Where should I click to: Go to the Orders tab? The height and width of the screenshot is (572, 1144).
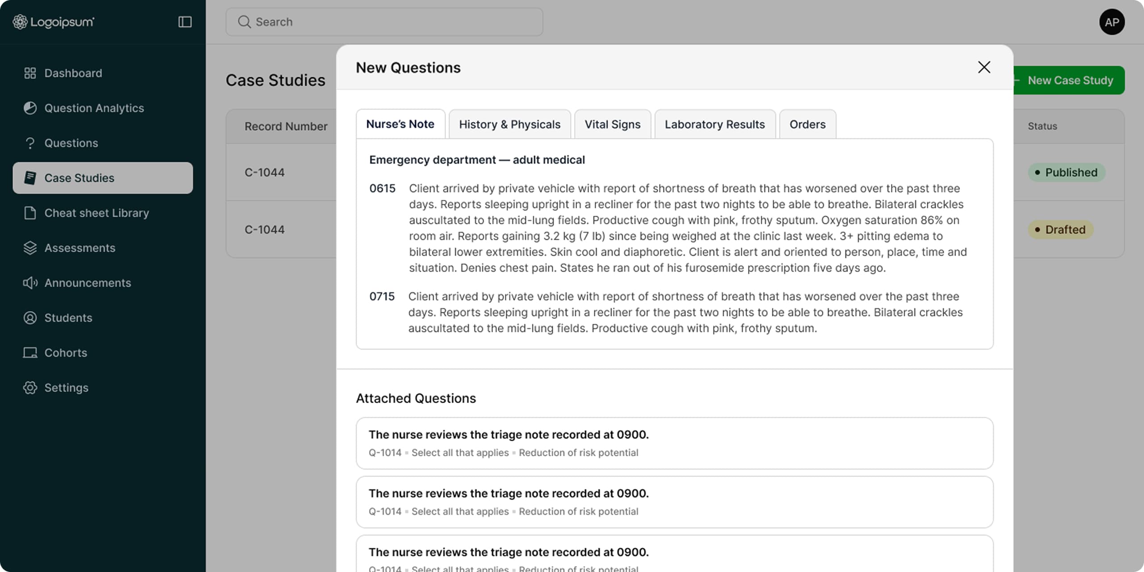tap(808, 124)
